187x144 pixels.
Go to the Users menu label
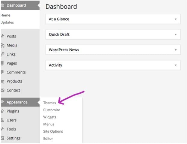point(11,120)
